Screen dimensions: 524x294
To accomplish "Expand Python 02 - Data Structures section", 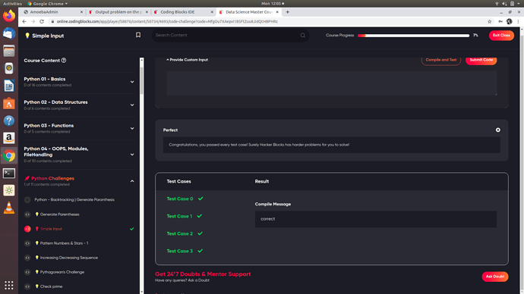I will pos(132,105).
